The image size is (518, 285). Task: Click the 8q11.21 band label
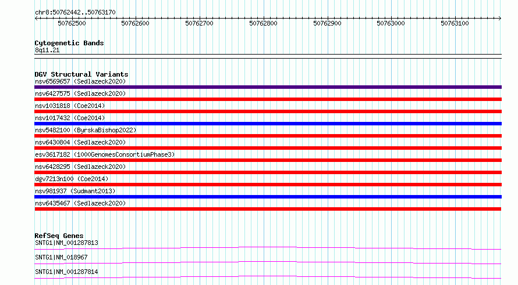coord(47,50)
